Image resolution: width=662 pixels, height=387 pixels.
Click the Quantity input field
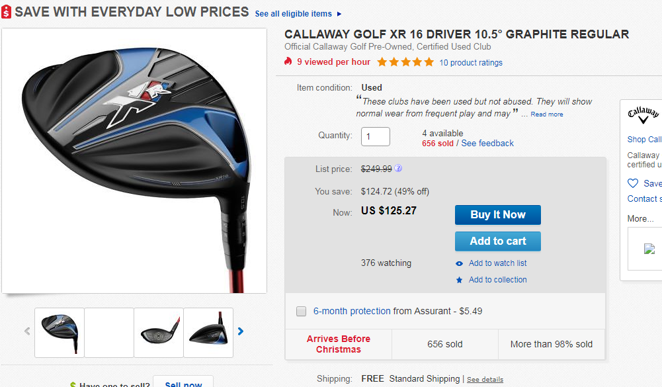(x=376, y=136)
